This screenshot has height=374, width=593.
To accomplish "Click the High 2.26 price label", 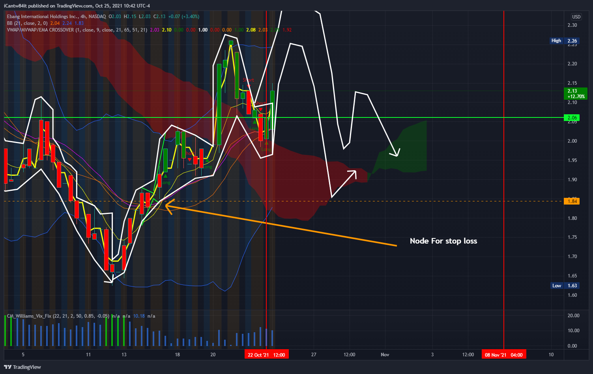I will click(x=565, y=41).
